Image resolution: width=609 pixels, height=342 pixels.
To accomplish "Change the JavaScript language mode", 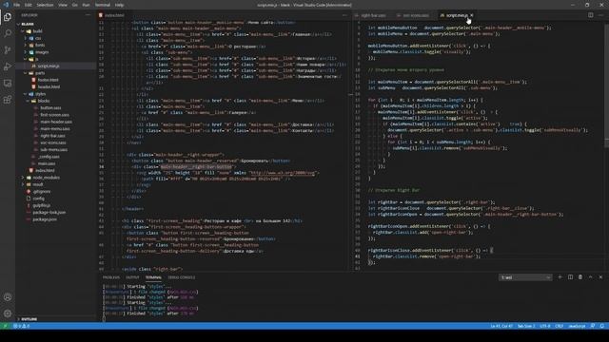I will click(x=577, y=326).
